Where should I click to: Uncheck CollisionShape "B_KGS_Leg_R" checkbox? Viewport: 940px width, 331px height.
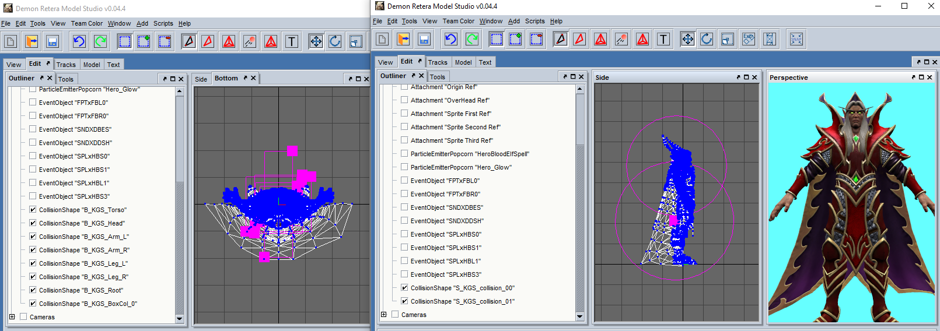tap(33, 276)
